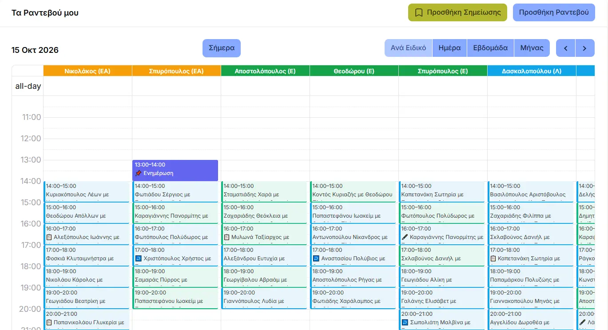Select the Ανά Ειδικό view
The height and width of the screenshot is (330, 608).
(x=408, y=48)
